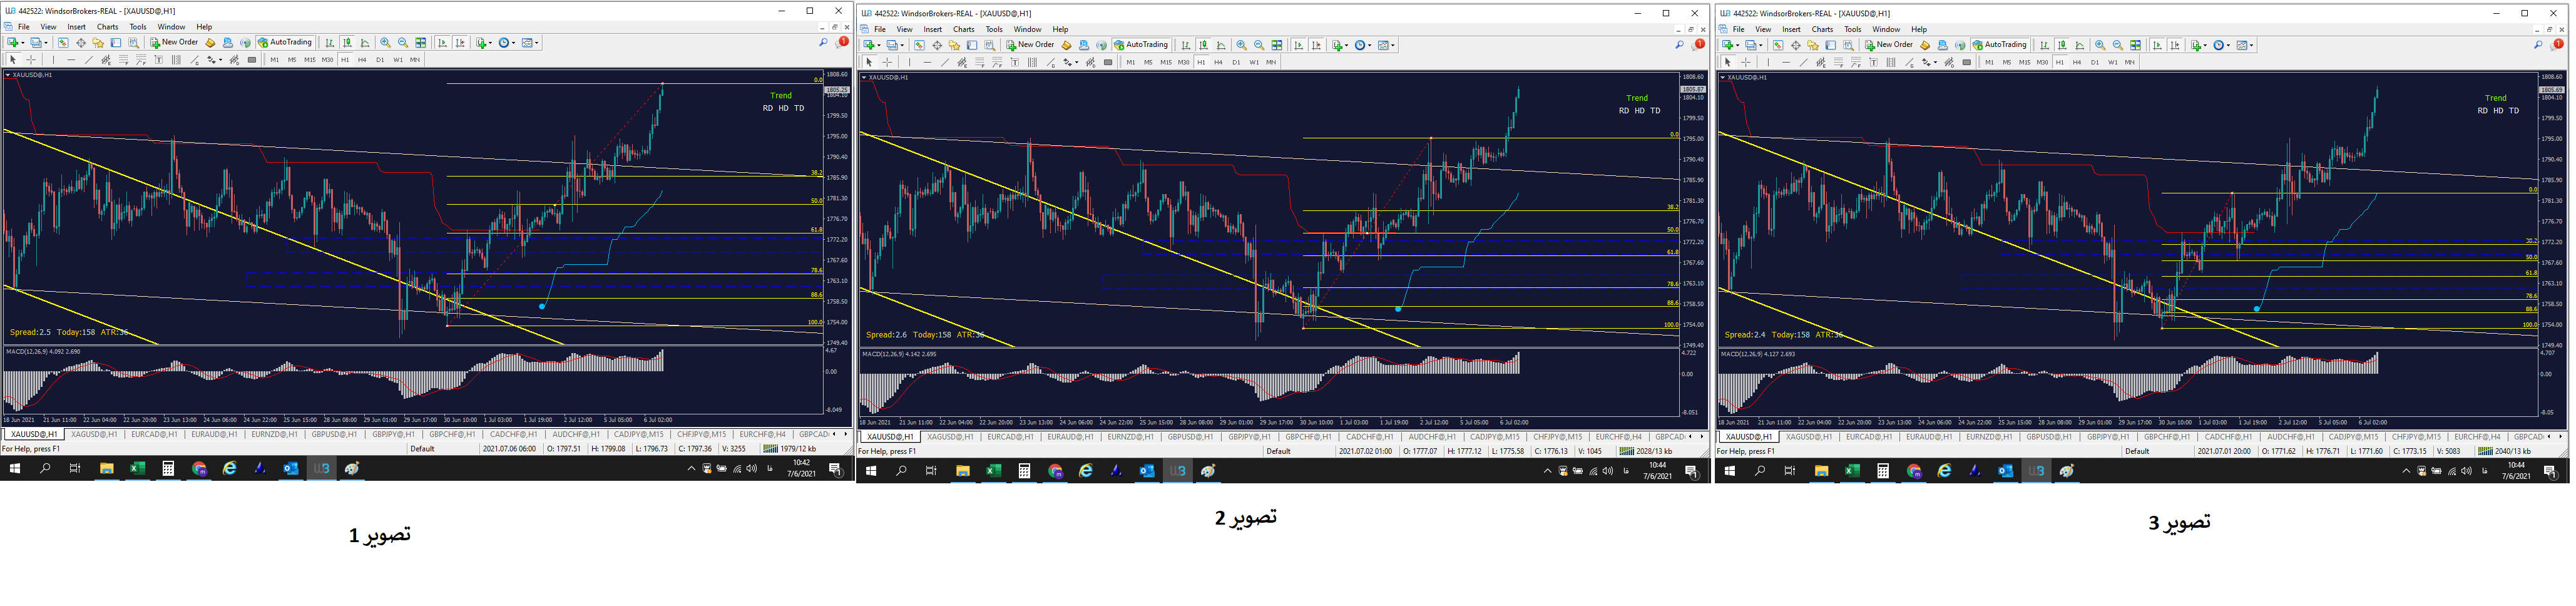Open Help menu in third window

[1919, 29]
